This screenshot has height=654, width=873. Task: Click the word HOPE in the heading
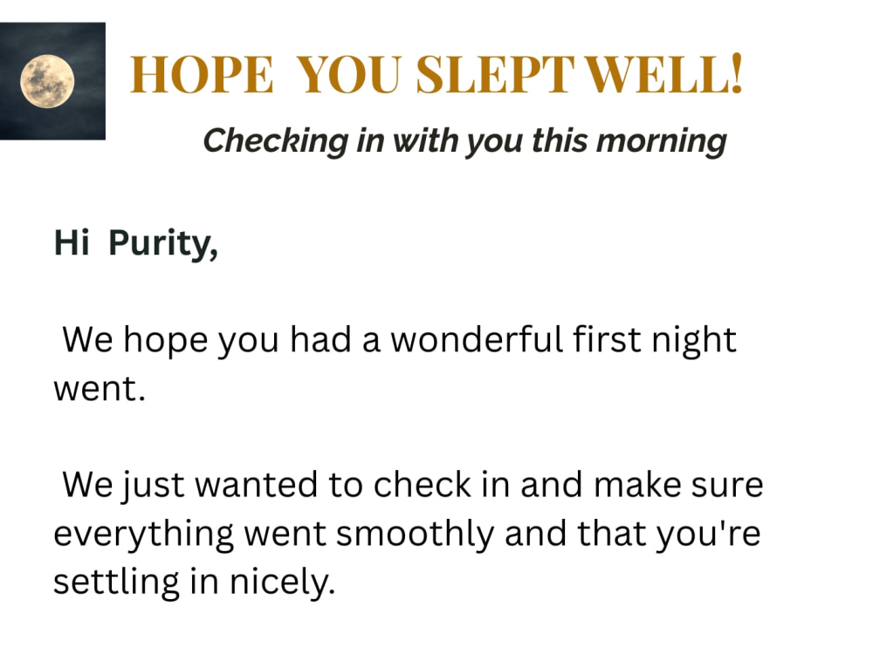[x=202, y=74]
